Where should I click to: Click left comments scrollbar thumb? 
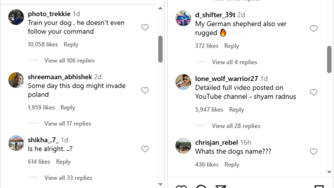click(x=160, y=49)
